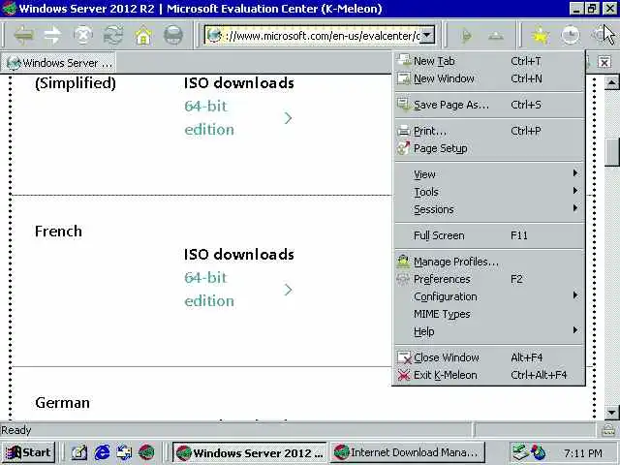The width and height of the screenshot is (620, 465).
Task: Open Preferences from the menu
Action: coord(488,279)
